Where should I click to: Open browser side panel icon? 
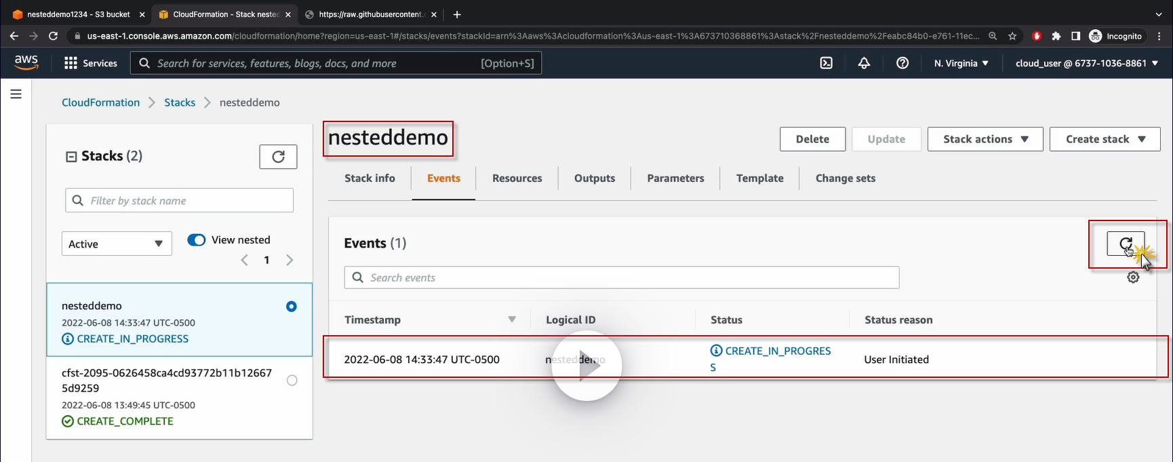coord(1075,36)
